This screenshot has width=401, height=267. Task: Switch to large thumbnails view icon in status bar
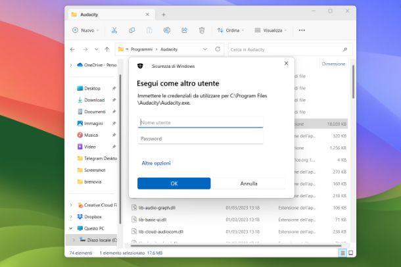pyautogui.click(x=350, y=253)
